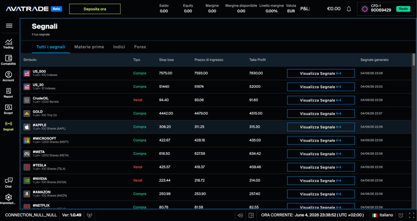
Task: View signal for #TESLA
Action: [x=321, y=167]
